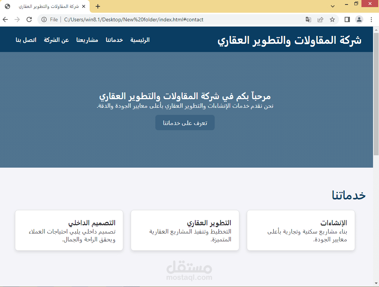The width and height of the screenshot is (379, 287).
Task: Open the browser side panel icon
Action: (347, 19)
